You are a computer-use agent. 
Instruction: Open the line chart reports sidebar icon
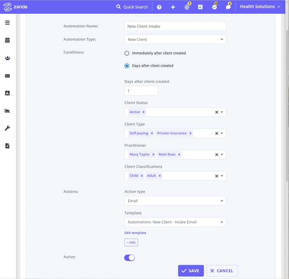coord(7,111)
